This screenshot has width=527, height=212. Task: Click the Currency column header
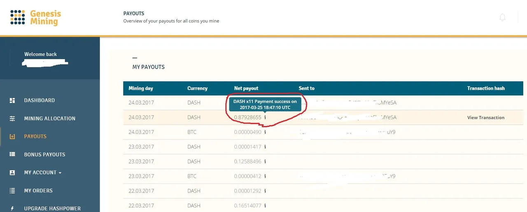pos(198,88)
